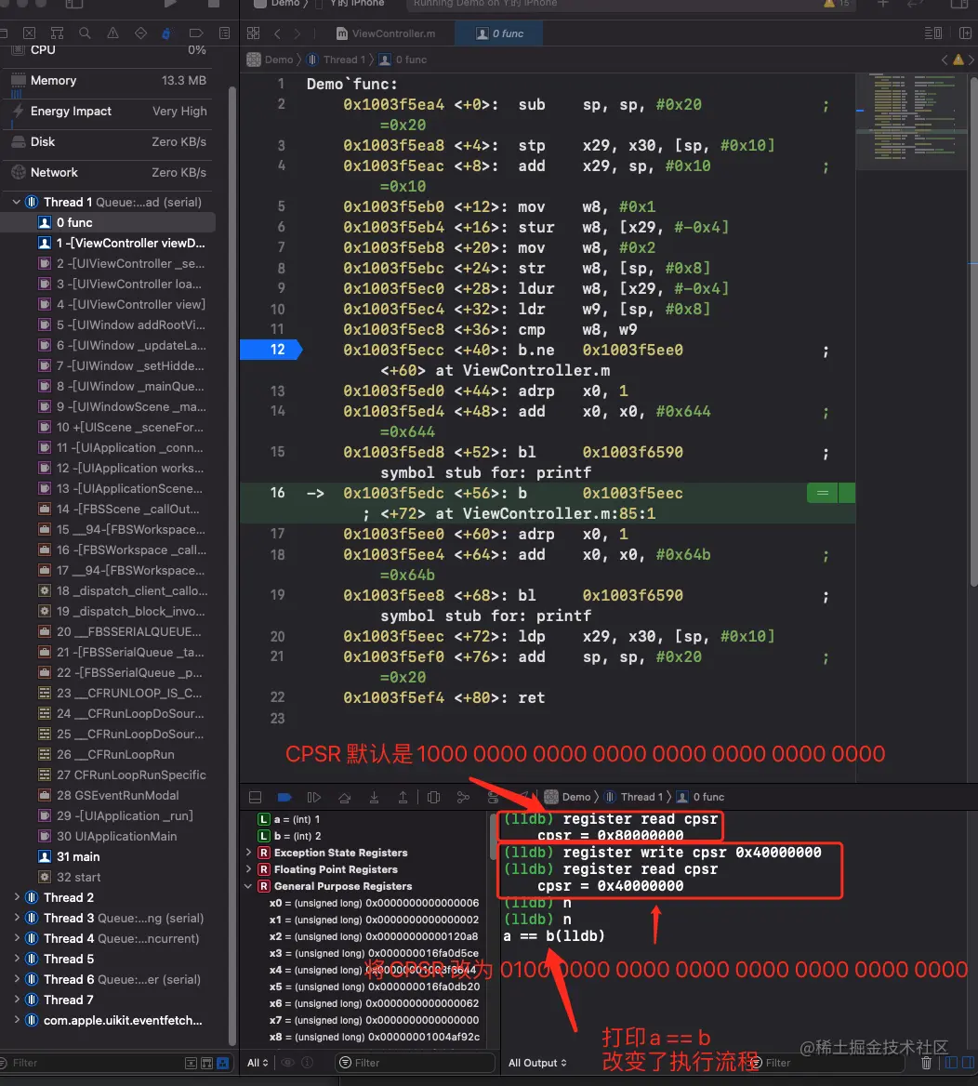The height and width of the screenshot is (1086, 978).
Task: Expand Thread 2
Action: pyautogui.click(x=17, y=897)
